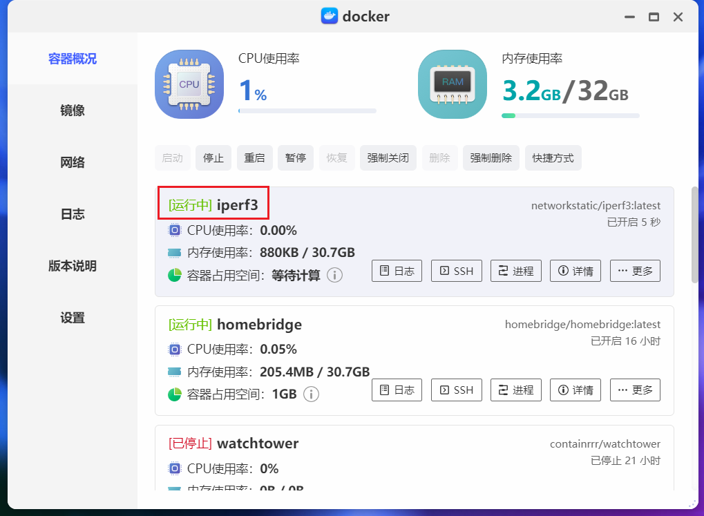
Task: Click the homebridge/homebridge:latest image label
Action: point(583,324)
